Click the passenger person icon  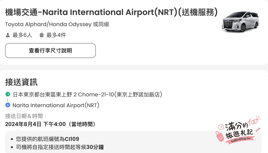[x=8, y=35]
